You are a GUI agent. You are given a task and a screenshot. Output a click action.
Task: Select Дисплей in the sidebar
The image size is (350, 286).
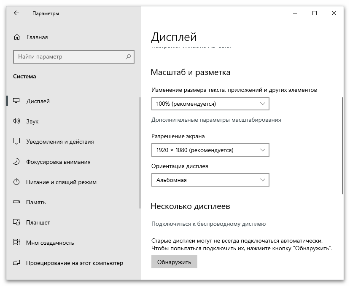[x=16, y=101]
